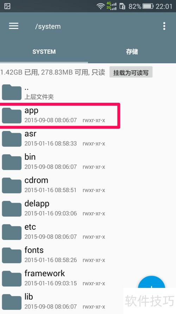Open the asr folder icon
176x314 pixels.
[12, 139]
